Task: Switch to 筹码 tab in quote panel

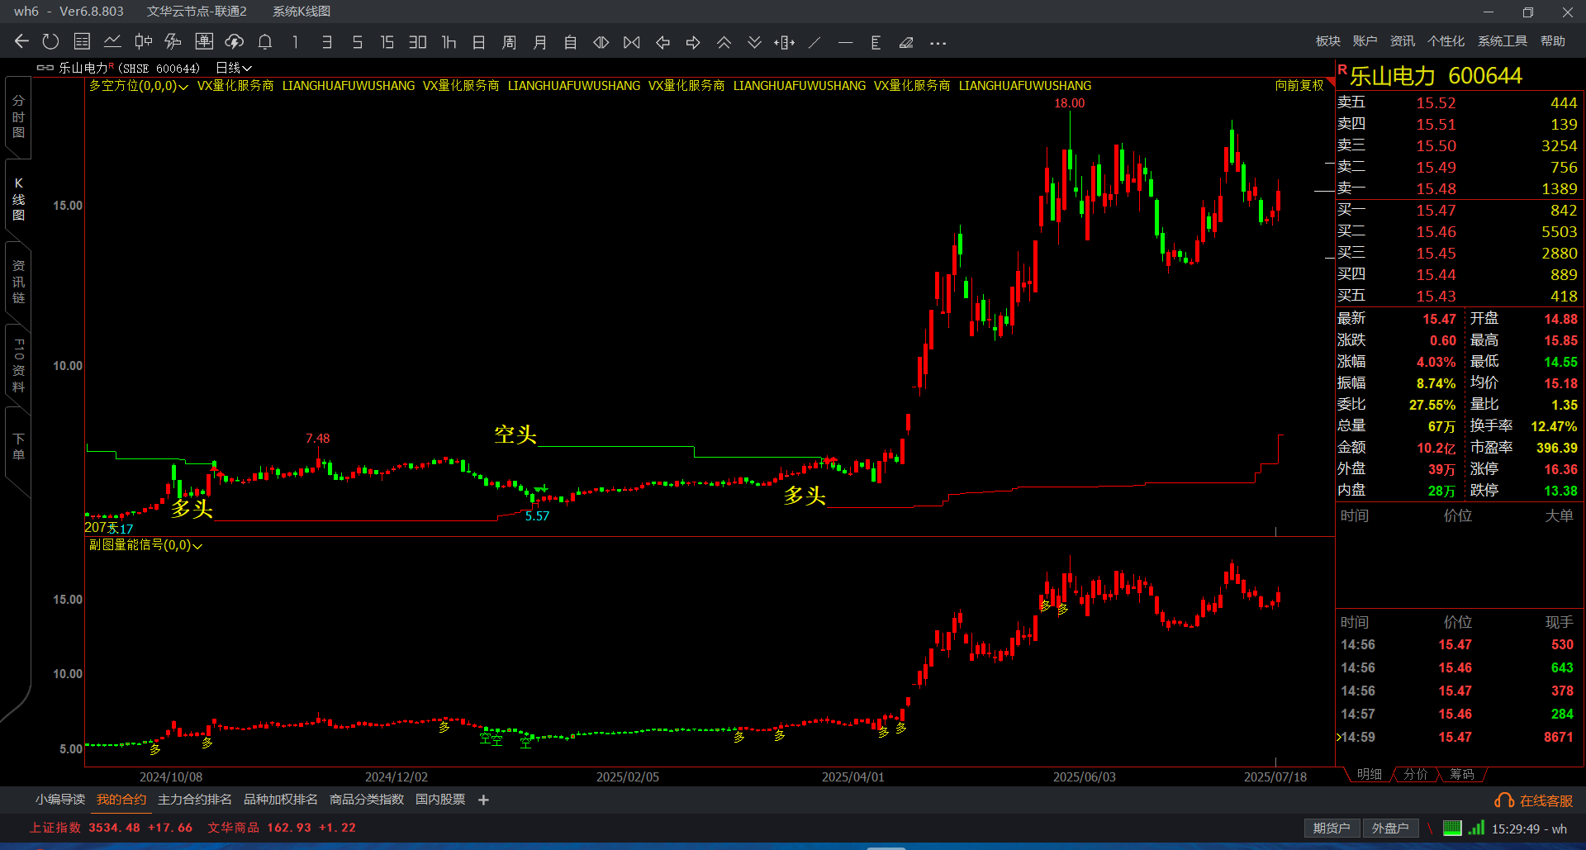Action: click(x=1462, y=774)
